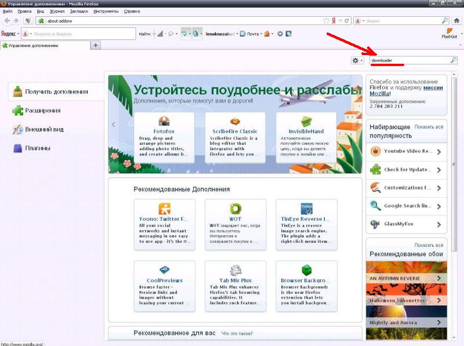The height and width of the screenshot is (346, 464).
Task: Reload the page with the refresh icon
Action: (x=346, y=21)
